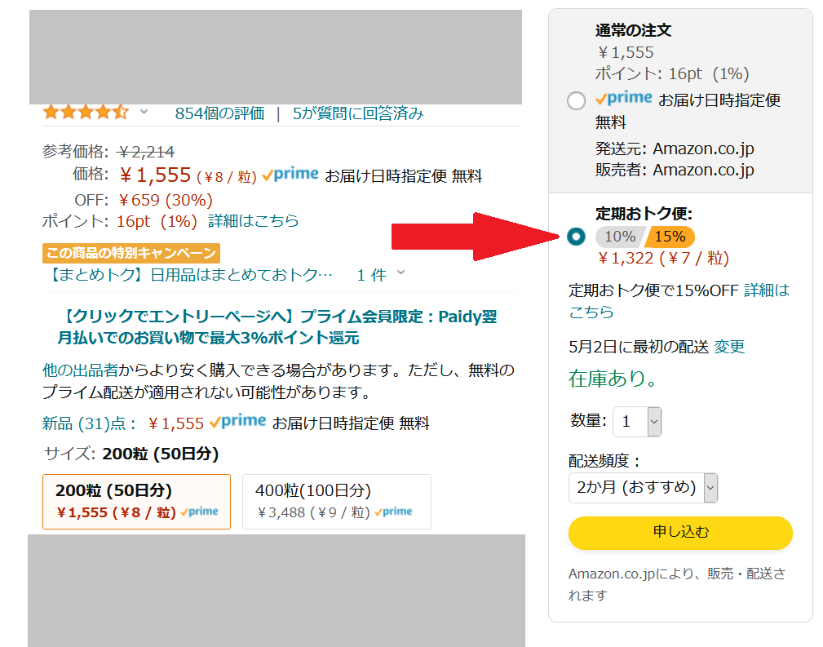This screenshot has height=647, width=823.
Task: Click the prime logo on 400粒 option
Action: click(393, 512)
